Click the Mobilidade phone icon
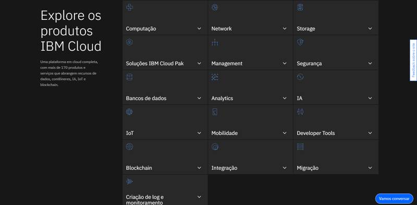 pos(215,112)
